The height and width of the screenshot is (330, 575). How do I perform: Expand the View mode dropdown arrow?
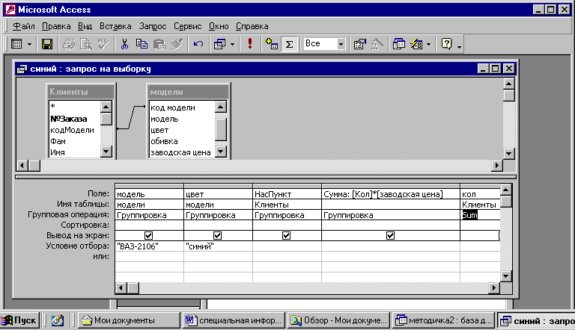[29, 44]
